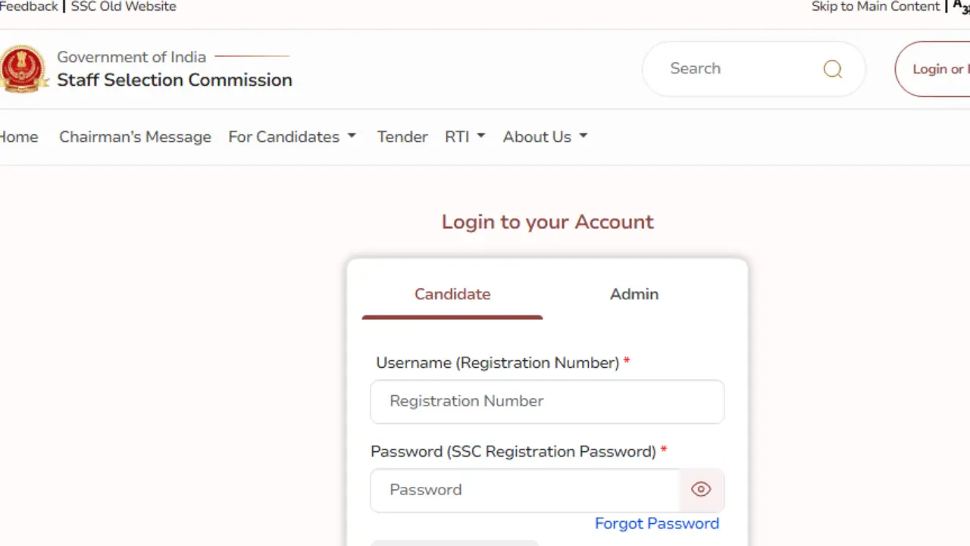Expand the RTI dropdown menu
This screenshot has width=970, height=546.
pyautogui.click(x=465, y=137)
